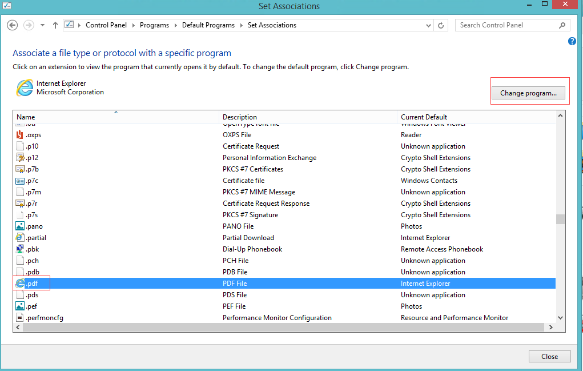Refresh the address bar with reload icon

click(441, 25)
